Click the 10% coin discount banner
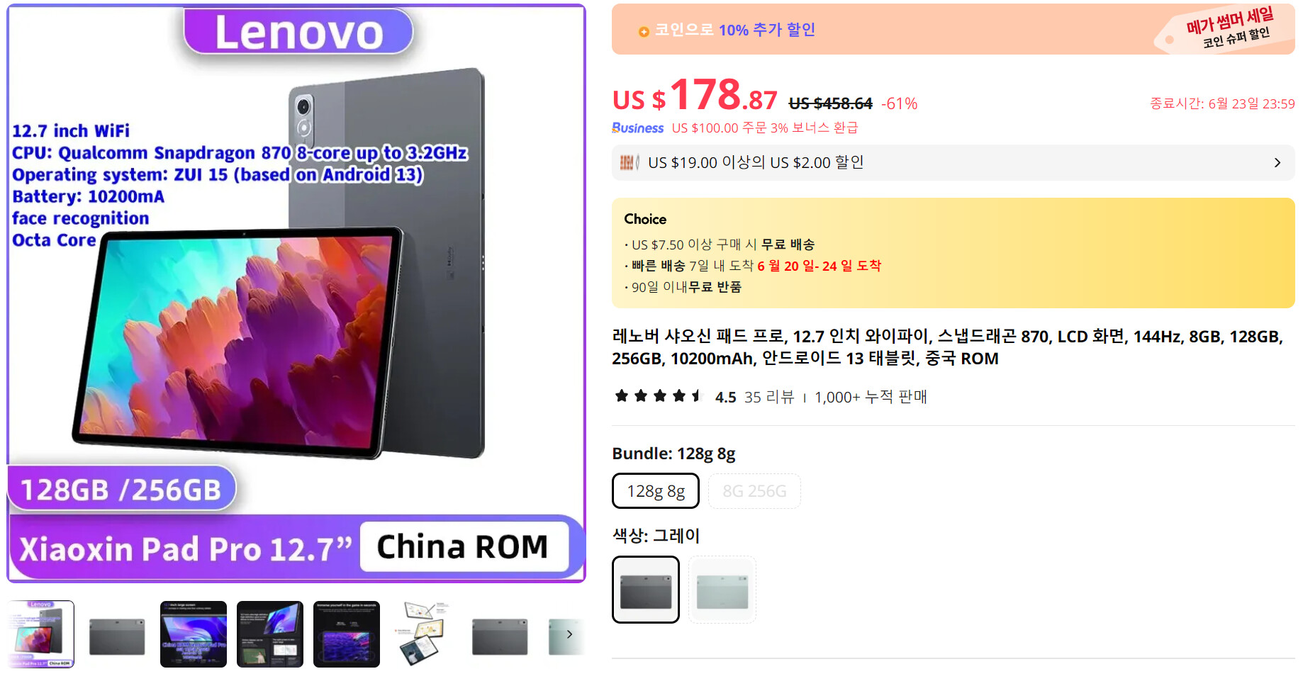This screenshot has width=1303, height=686. point(954,29)
